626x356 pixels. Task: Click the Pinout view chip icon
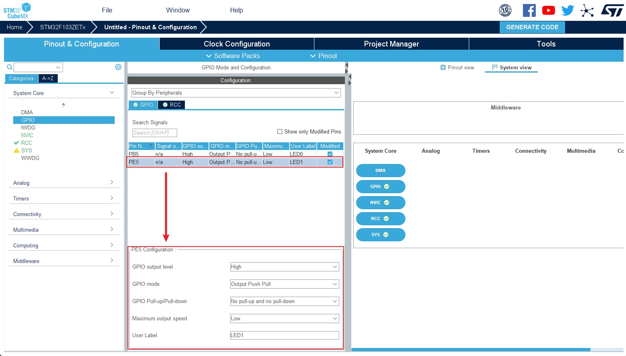[443, 67]
